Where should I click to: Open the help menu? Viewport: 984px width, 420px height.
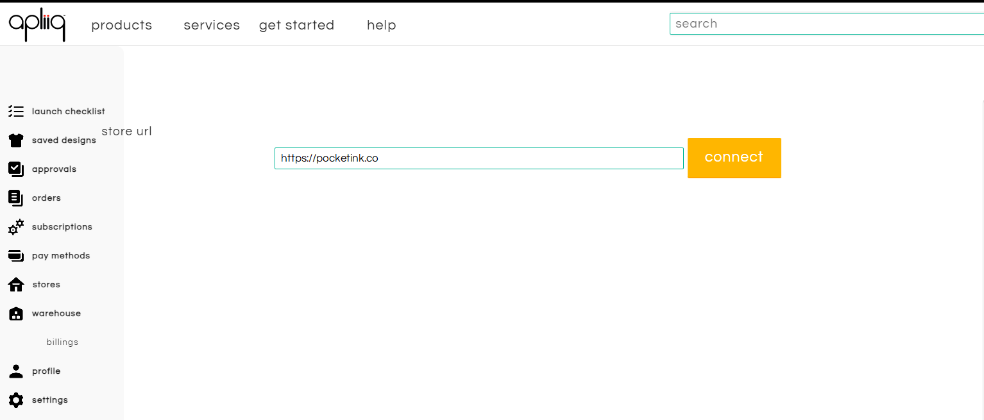tap(381, 25)
